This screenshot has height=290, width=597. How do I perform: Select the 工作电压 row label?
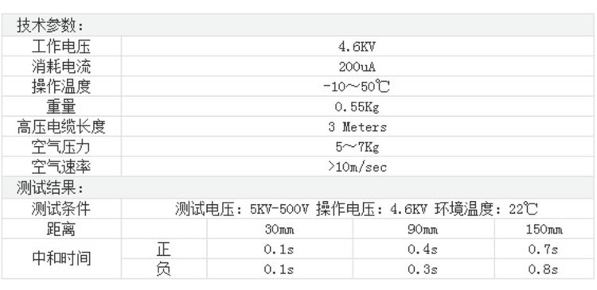point(61,47)
